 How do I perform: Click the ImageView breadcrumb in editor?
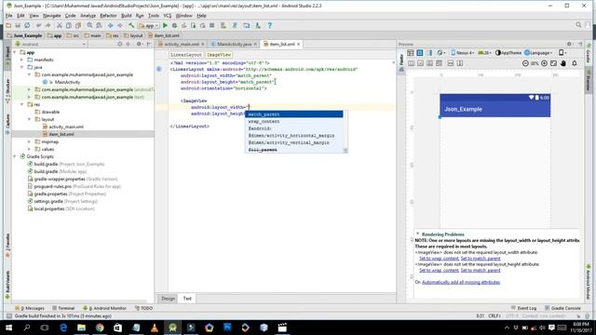[219, 55]
